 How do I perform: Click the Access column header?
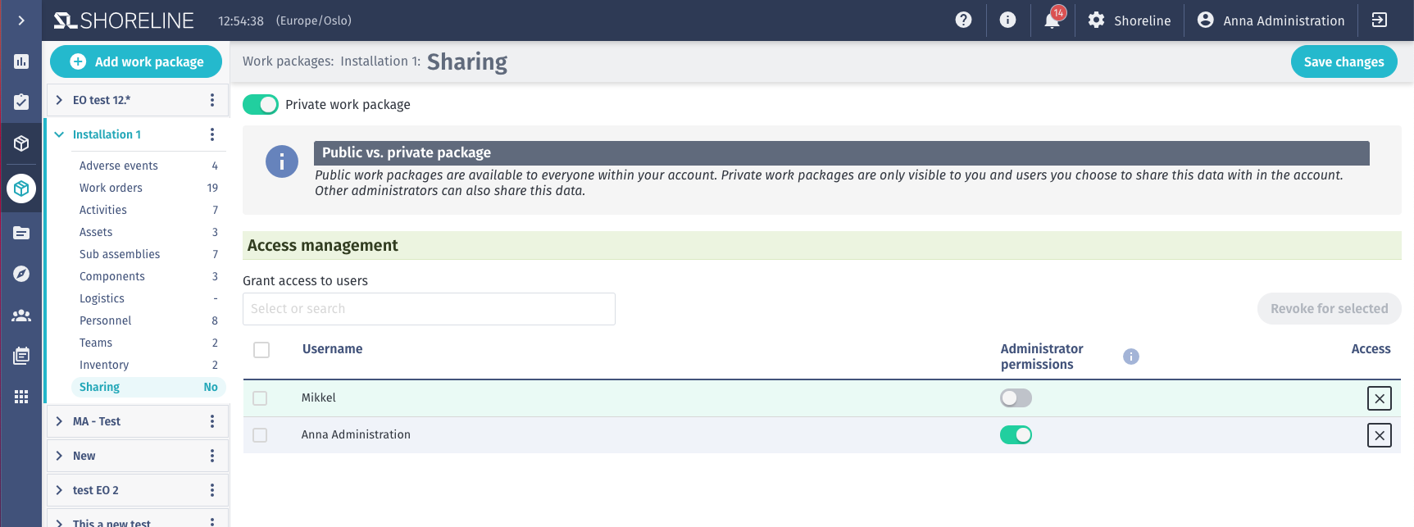coord(1371,349)
